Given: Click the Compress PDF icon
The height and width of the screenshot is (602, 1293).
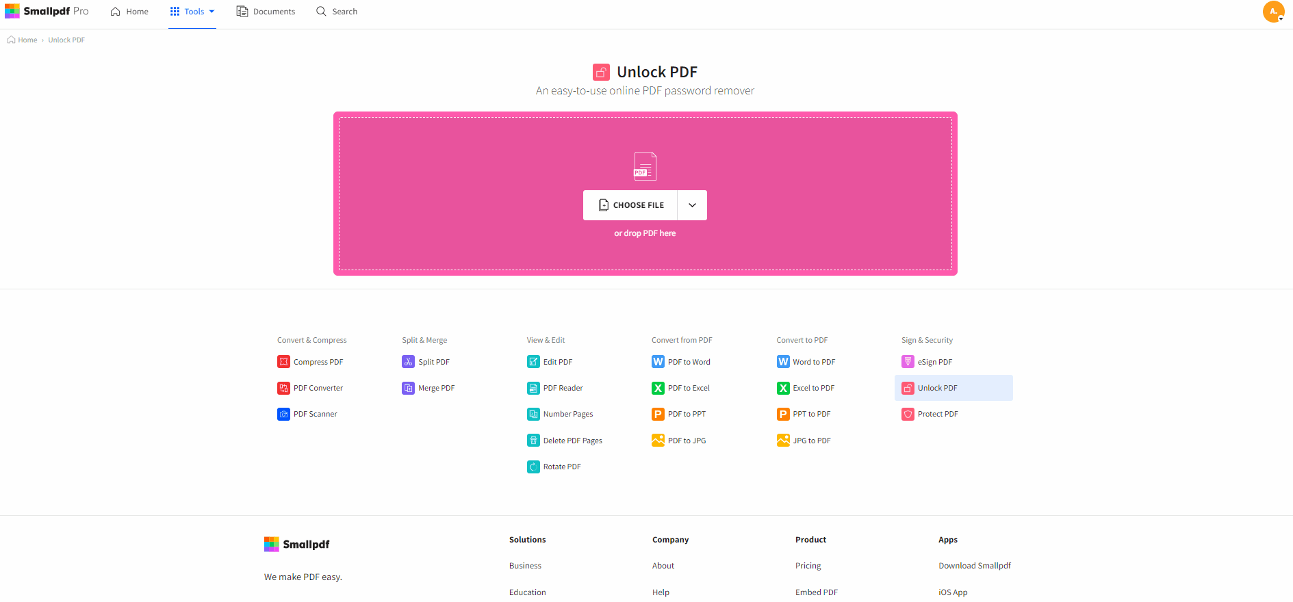Looking at the screenshot, I should pyautogui.click(x=283, y=362).
